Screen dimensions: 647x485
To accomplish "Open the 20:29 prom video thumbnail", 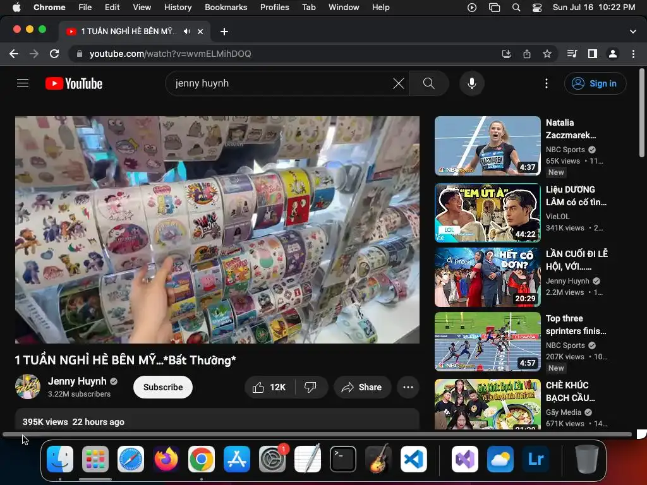I will point(487,277).
